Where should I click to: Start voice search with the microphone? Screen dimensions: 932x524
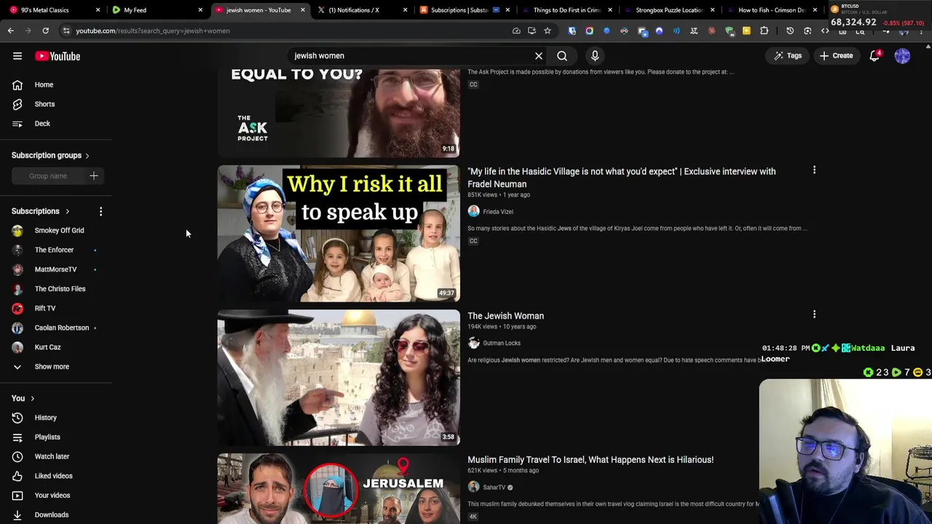[595, 56]
